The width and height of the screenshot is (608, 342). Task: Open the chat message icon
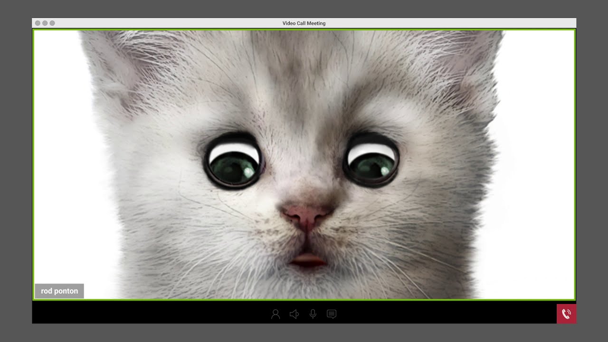point(332,314)
